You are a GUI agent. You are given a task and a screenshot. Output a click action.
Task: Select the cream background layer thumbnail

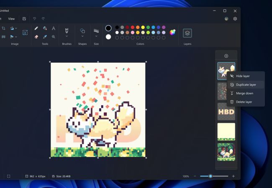click(226, 132)
